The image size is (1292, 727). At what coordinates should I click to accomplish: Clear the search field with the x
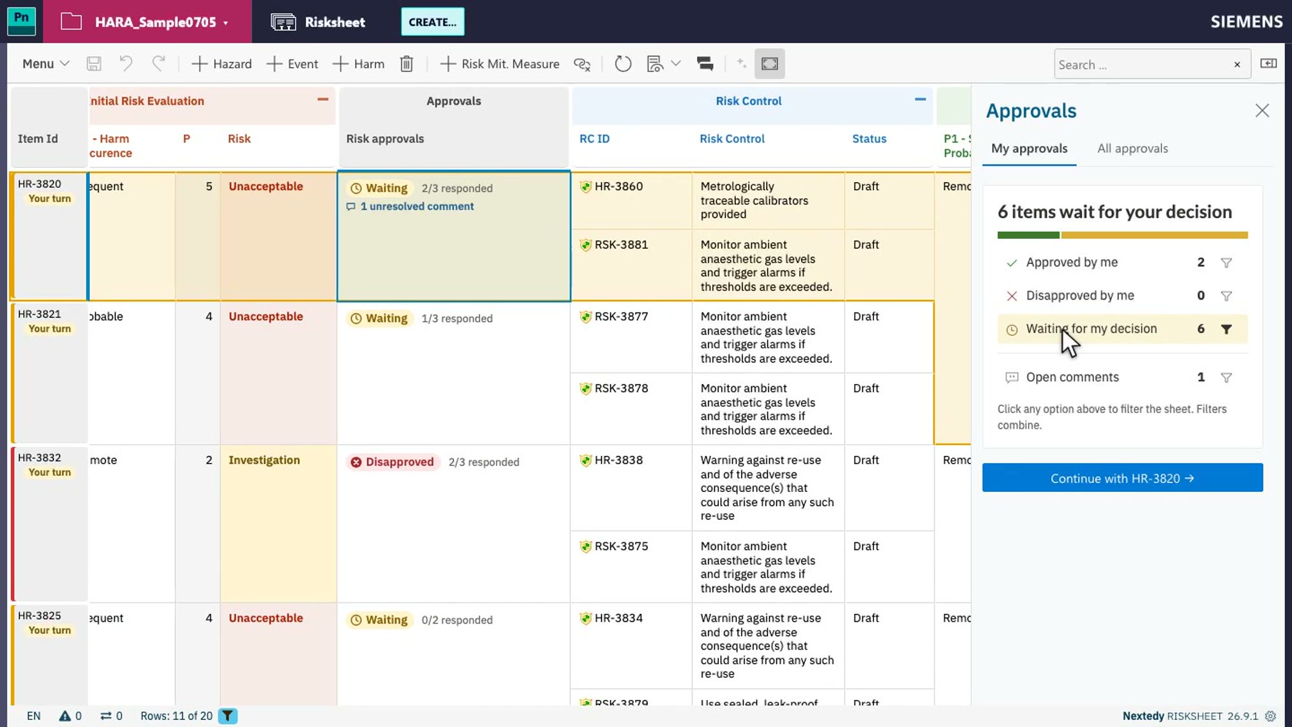[x=1237, y=65]
